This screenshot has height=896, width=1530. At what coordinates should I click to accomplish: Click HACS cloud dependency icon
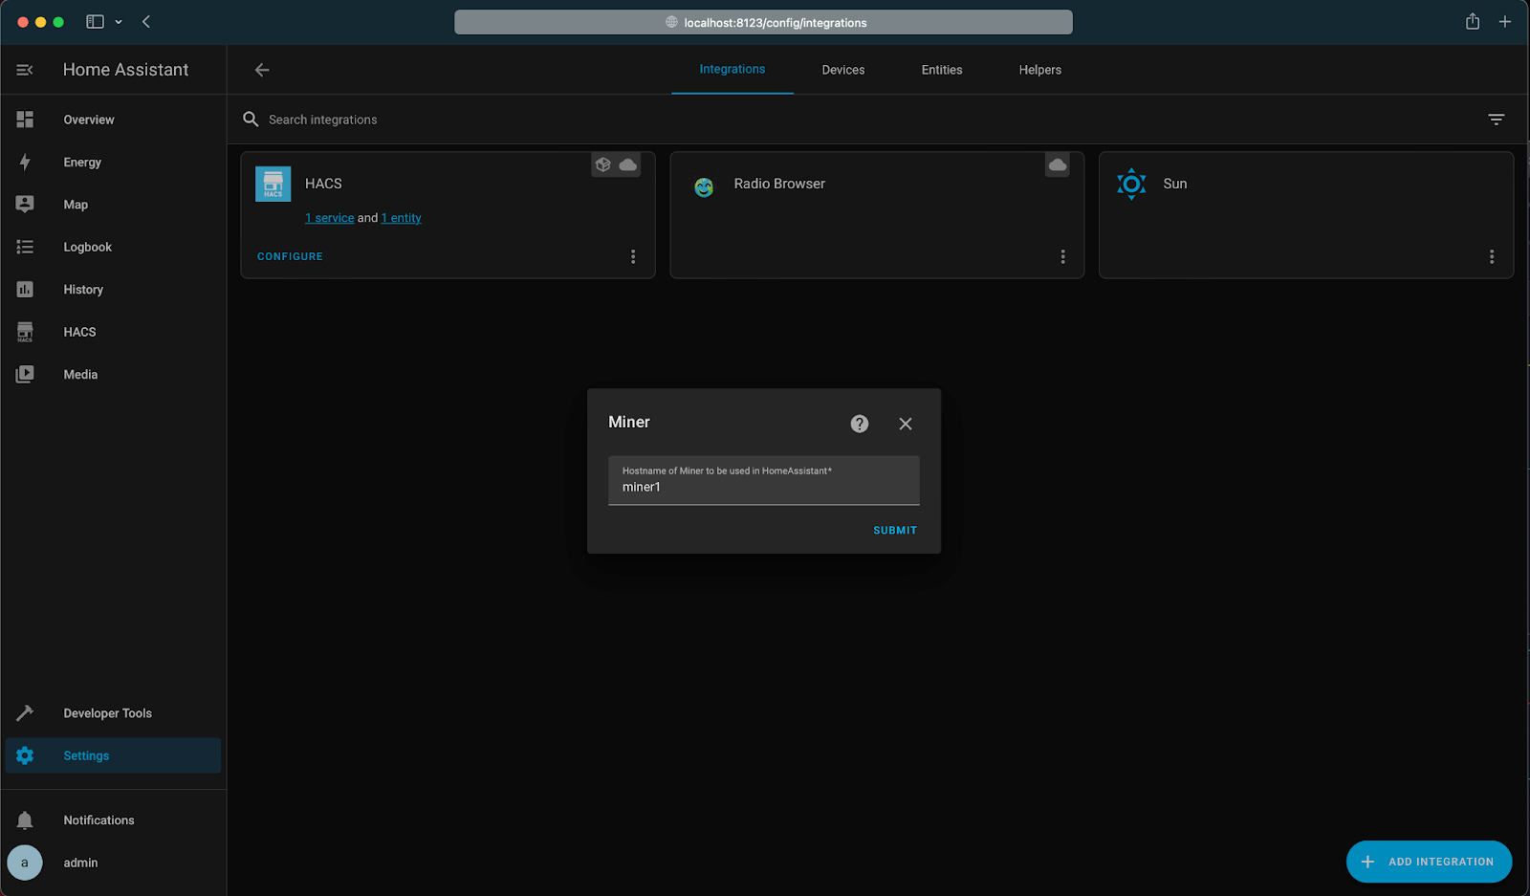coord(628,164)
